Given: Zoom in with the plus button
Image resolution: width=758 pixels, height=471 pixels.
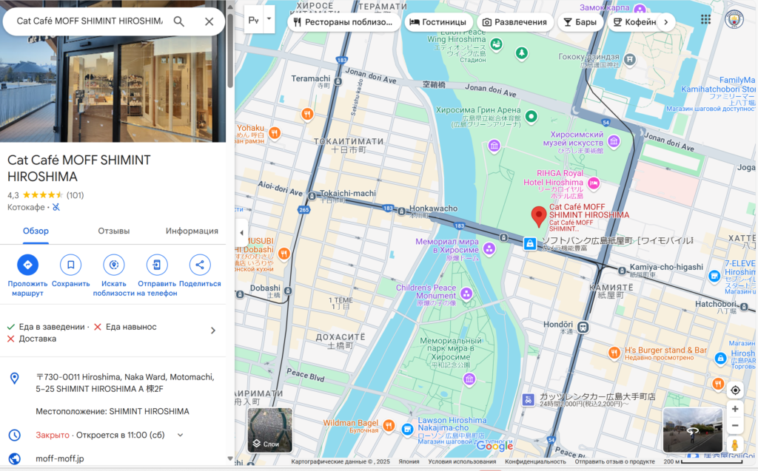Looking at the screenshot, I should click(735, 409).
